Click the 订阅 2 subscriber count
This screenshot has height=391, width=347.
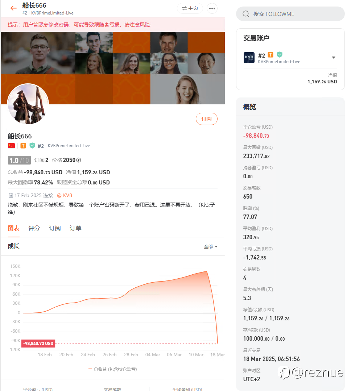[x=41, y=160]
